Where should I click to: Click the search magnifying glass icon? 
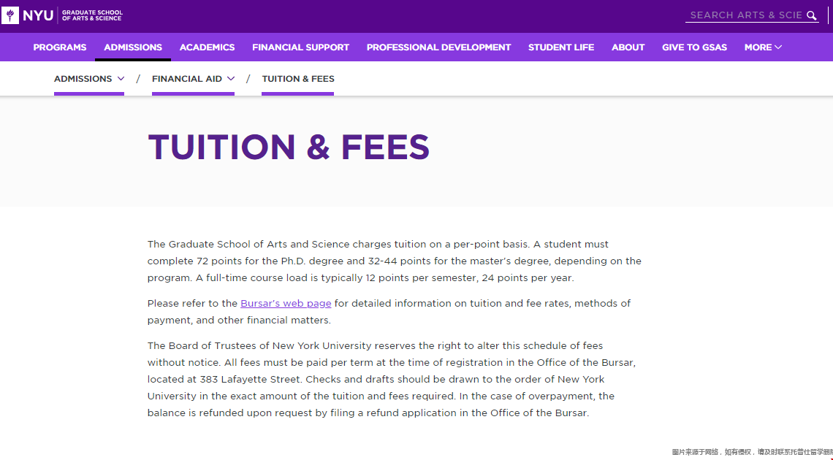811,15
